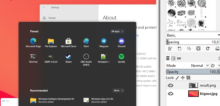This screenshot has height=106, width=220.
Task: Click GIMP's Edit this brush icon
Action: pyautogui.click(x=170, y=49)
